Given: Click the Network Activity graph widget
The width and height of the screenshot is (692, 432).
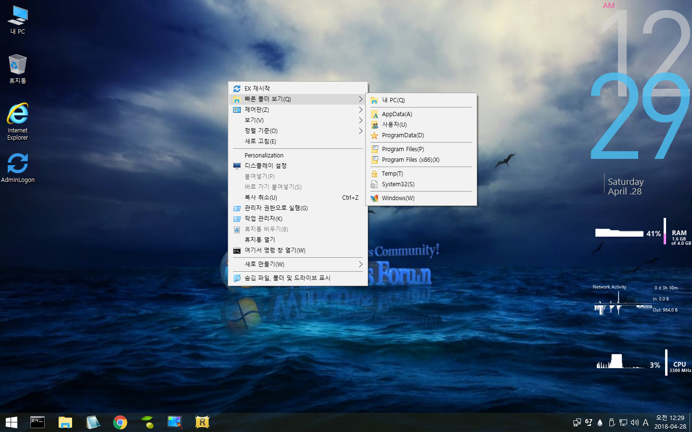Looking at the screenshot, I should [635, 300].
